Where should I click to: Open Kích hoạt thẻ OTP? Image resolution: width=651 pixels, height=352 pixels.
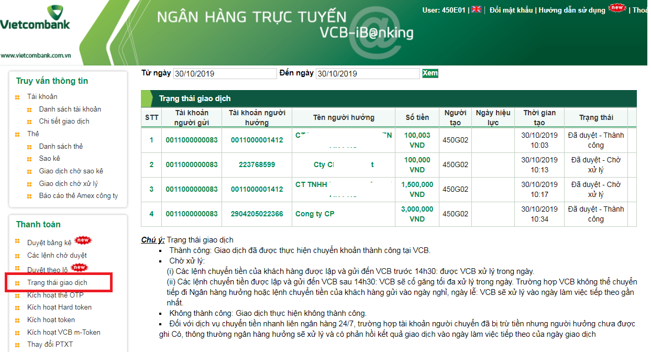click(x=56, y=295)
